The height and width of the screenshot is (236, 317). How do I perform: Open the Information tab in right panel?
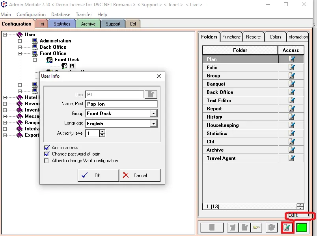tap(298, 37)
